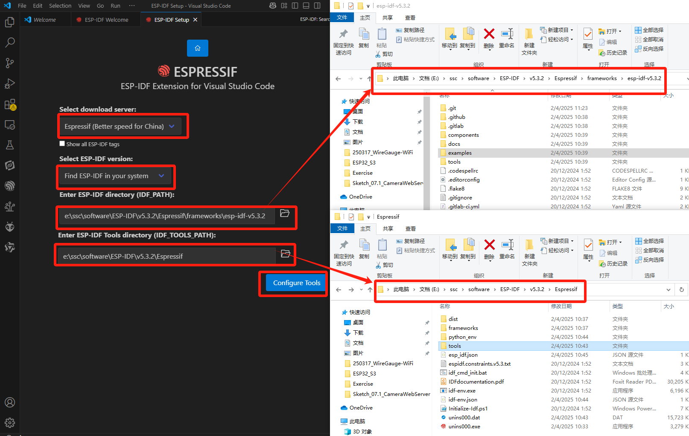Click v5.3.2 breadcrumb in lower Explorer address
689x436 pixels.
537,289
